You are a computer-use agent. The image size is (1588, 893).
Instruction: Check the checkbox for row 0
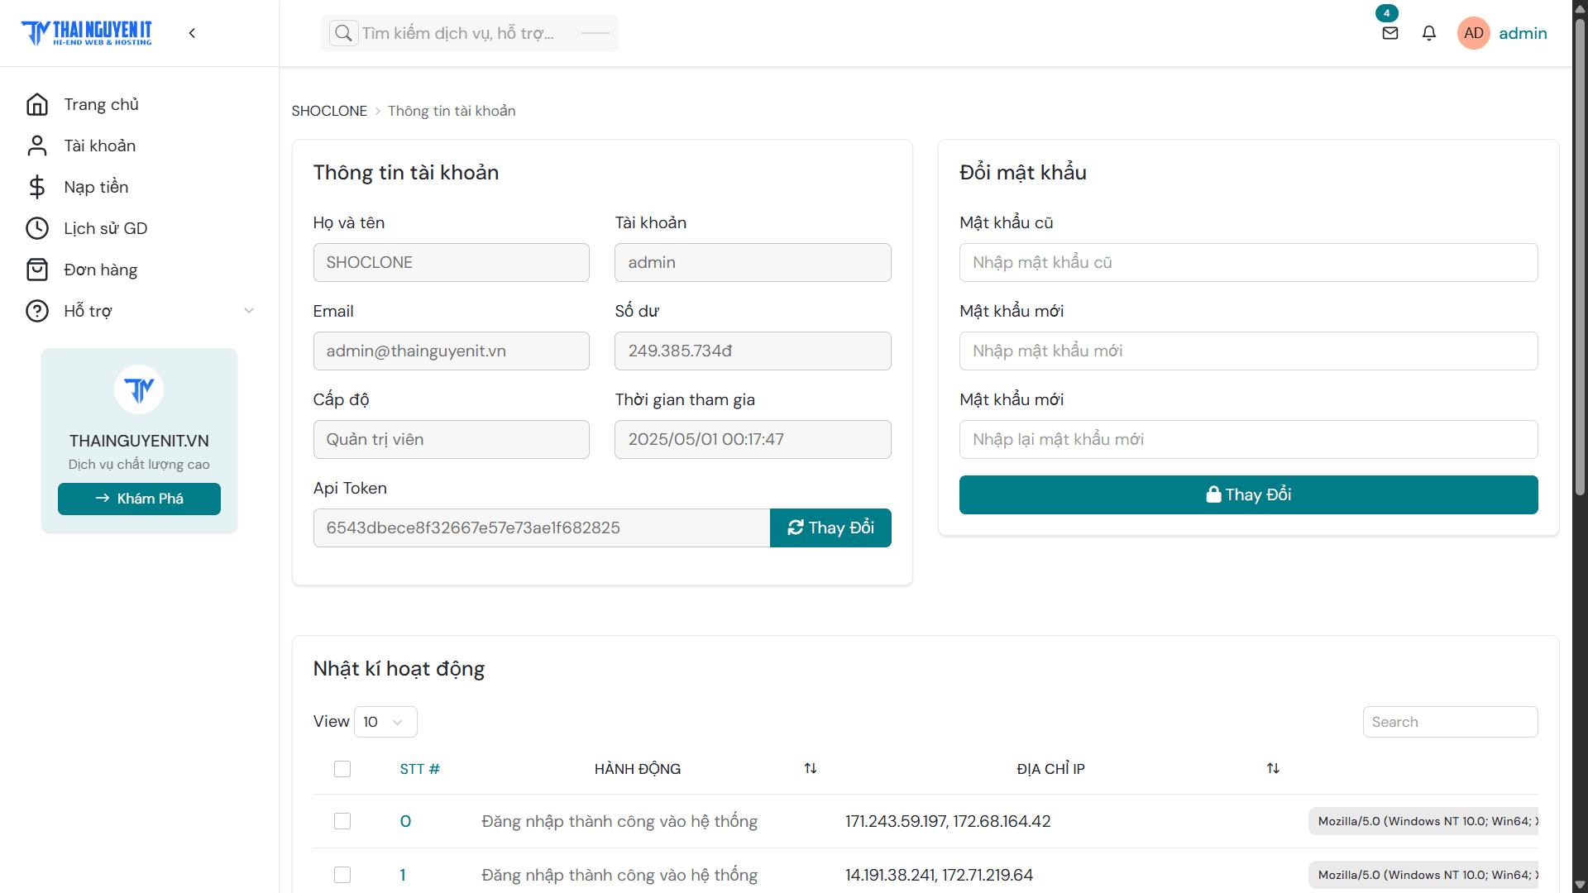coord(342,821)
